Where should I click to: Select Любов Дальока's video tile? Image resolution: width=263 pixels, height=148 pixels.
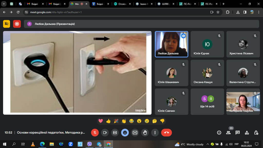tap(171, 44)
